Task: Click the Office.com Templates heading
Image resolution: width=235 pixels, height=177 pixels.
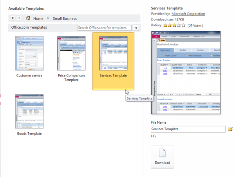Action: click(x=29, y=27)
